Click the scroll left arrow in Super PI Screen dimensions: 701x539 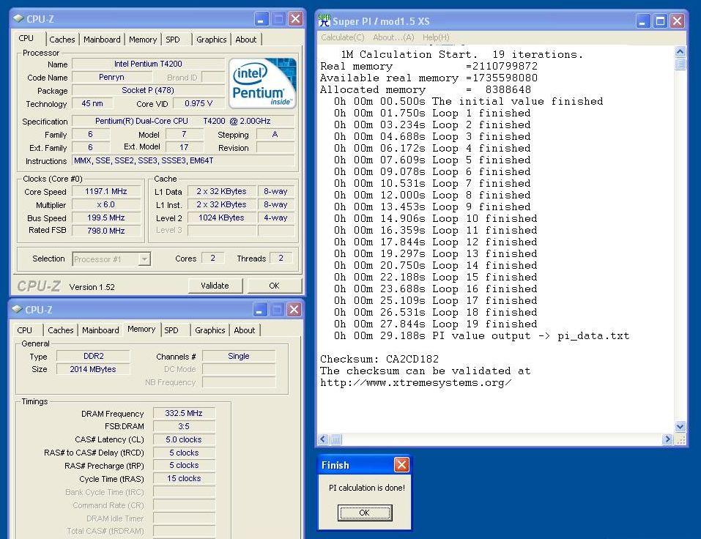323,439
